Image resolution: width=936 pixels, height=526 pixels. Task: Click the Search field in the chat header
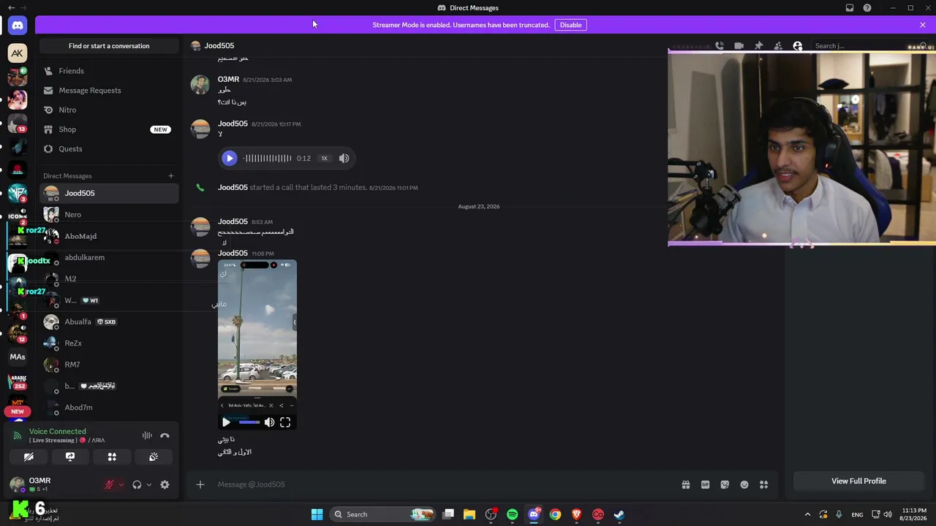[x=870, y=45]
